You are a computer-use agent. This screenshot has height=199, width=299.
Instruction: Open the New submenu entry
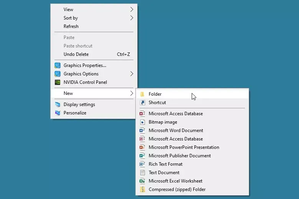point(94,93)
